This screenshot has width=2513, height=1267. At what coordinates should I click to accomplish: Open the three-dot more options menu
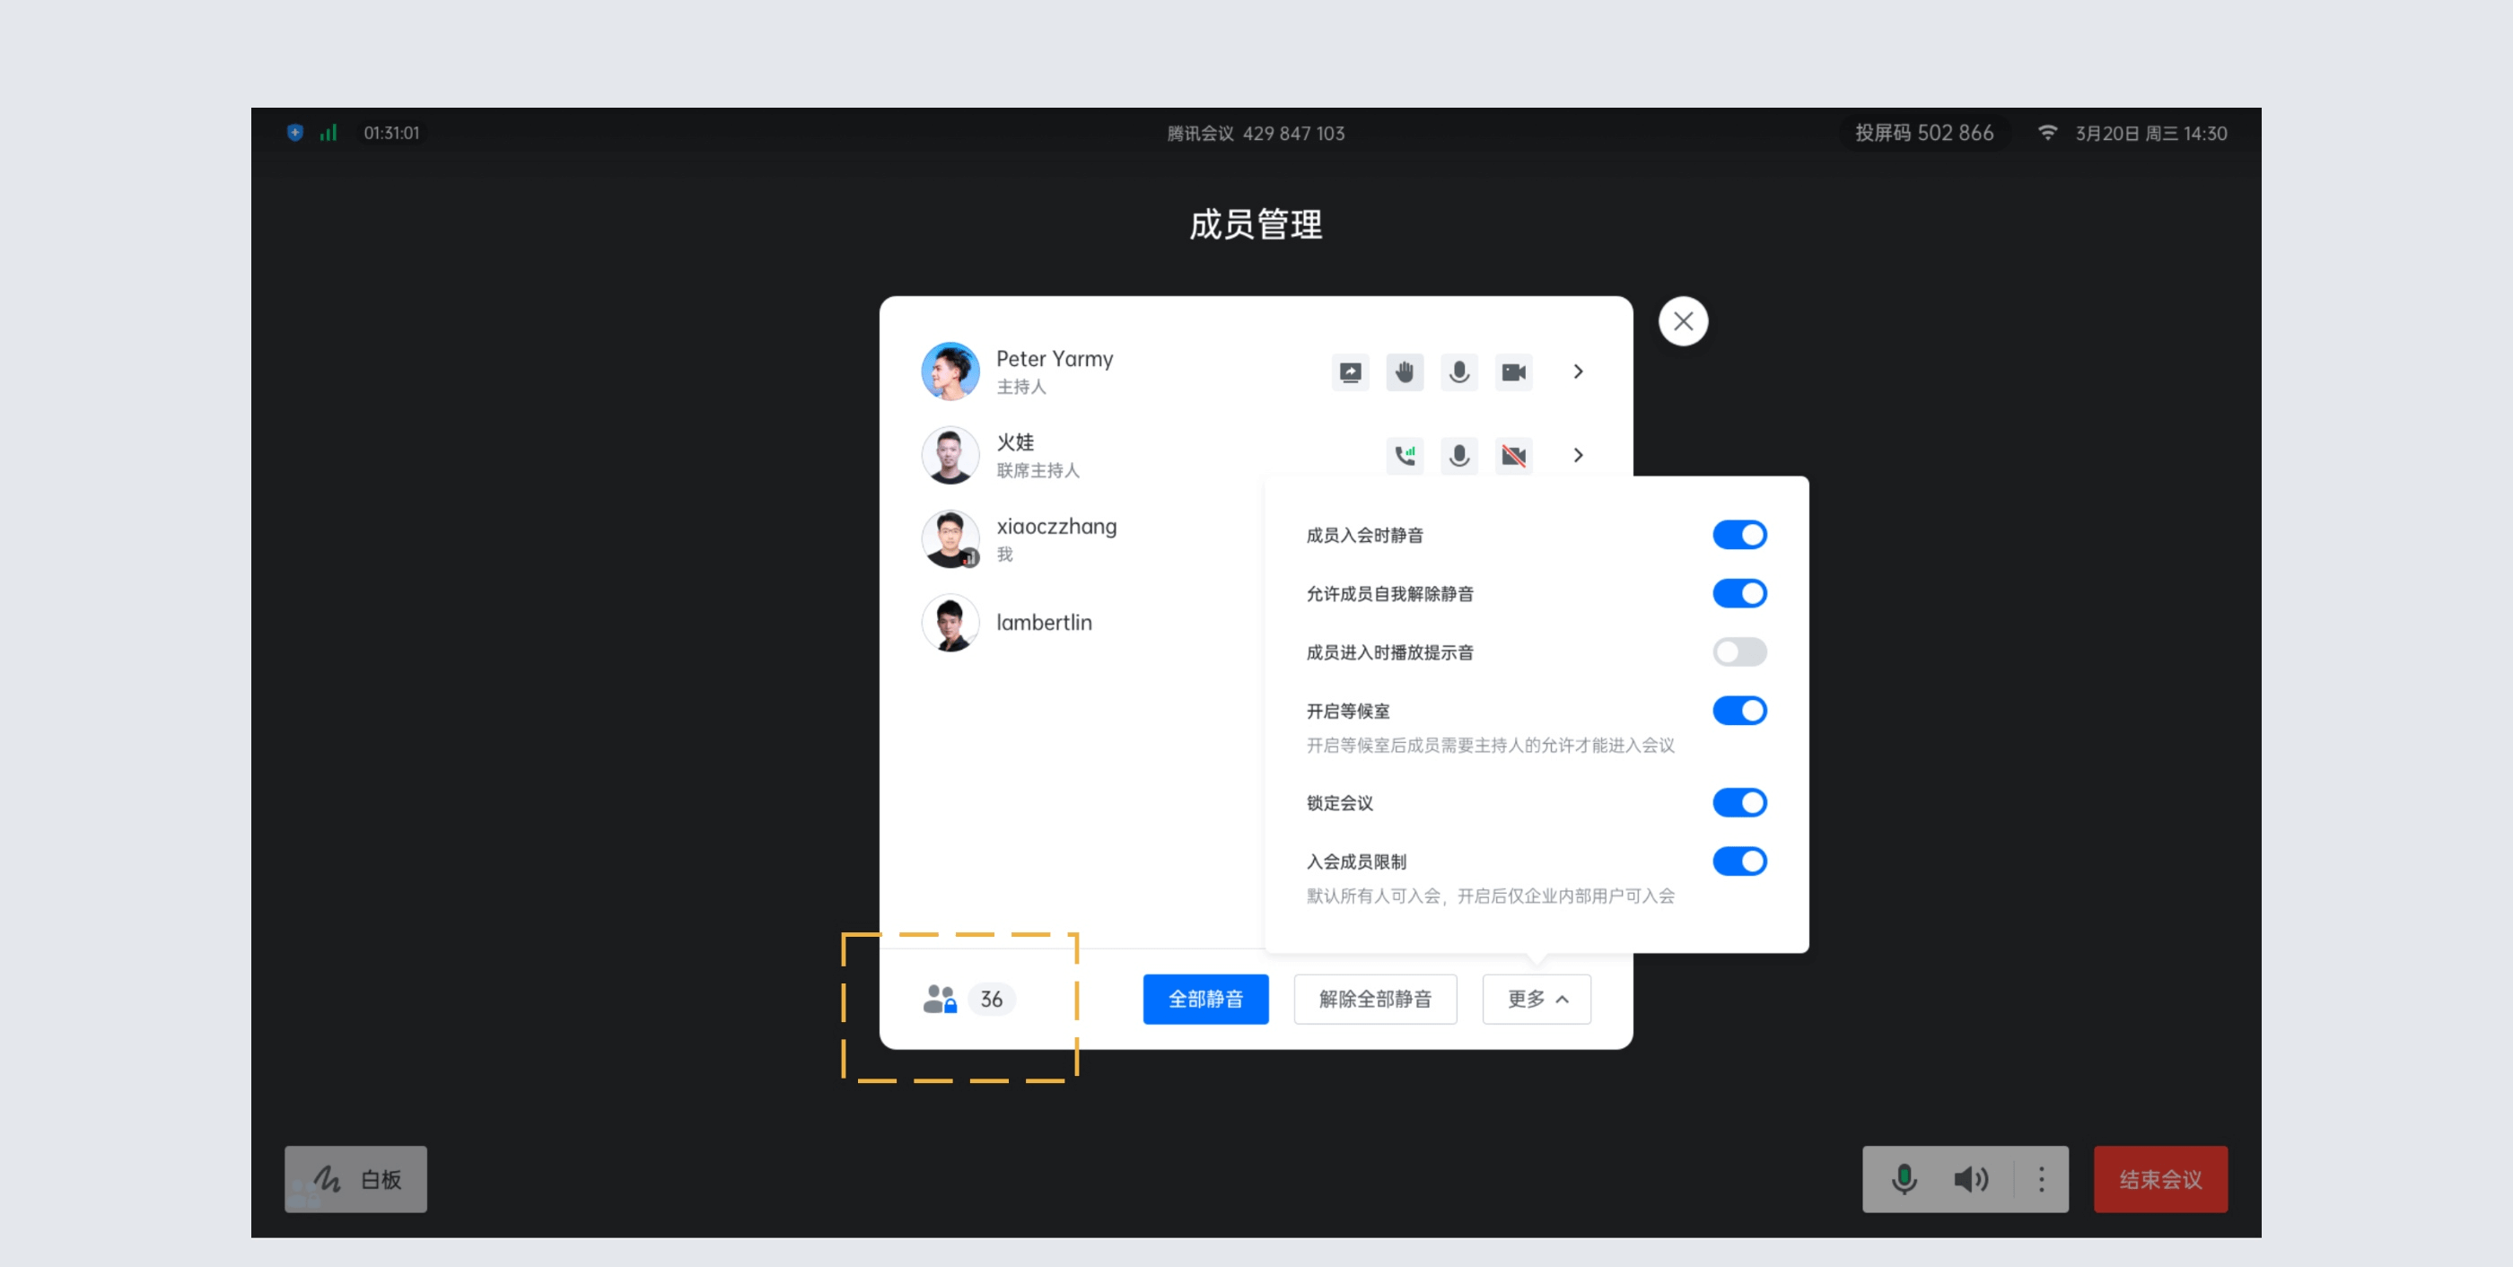tap(2041, 1179)
